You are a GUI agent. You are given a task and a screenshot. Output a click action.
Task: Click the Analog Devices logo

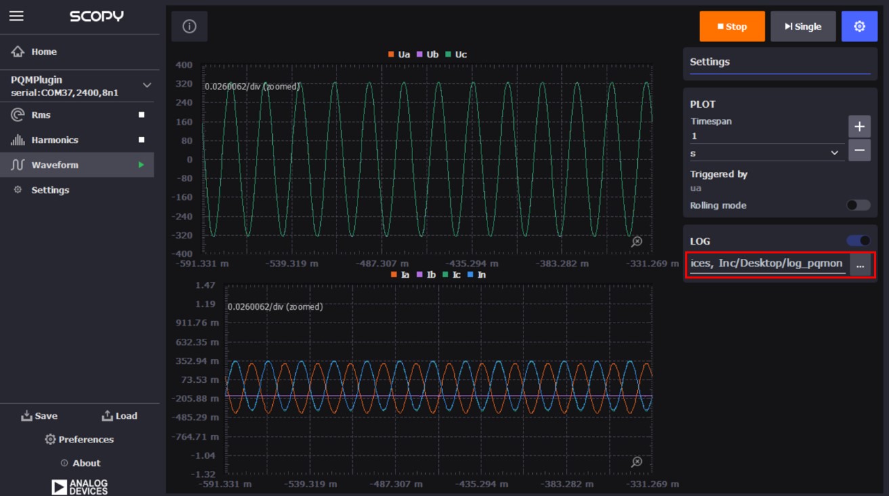pyautogui.click(x=79, y=484)
